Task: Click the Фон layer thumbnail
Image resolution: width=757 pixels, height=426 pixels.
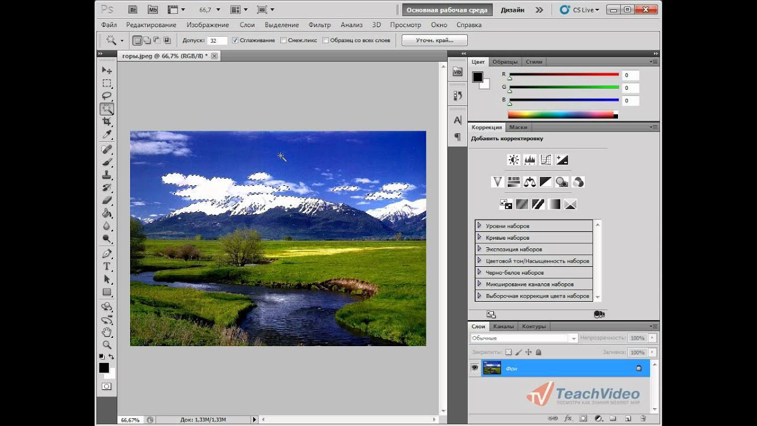Action: (492, 368)
